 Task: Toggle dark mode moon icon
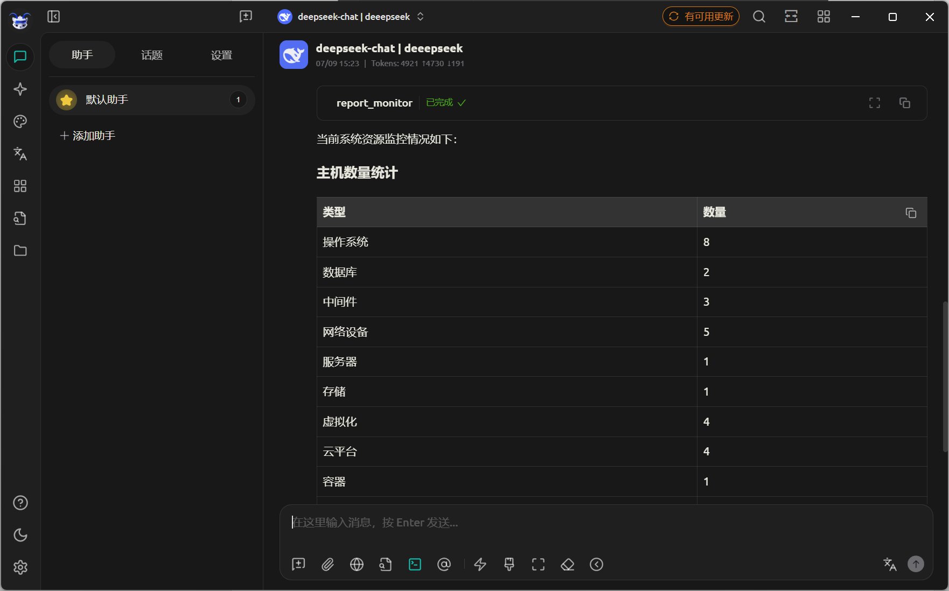[x=20, y=535]
